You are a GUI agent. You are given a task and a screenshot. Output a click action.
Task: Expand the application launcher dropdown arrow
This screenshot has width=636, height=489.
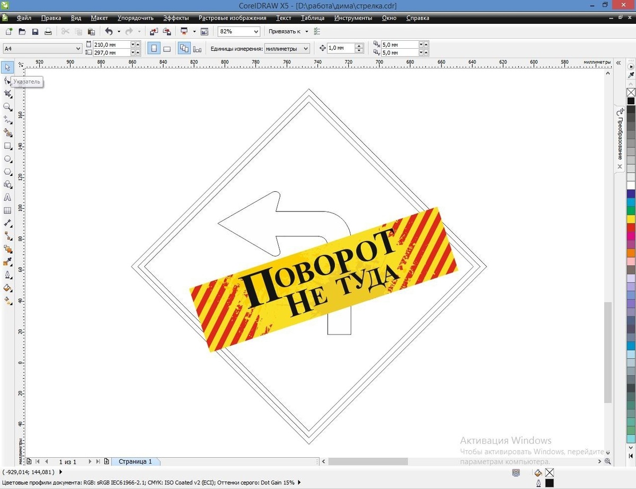click(194, 32)
